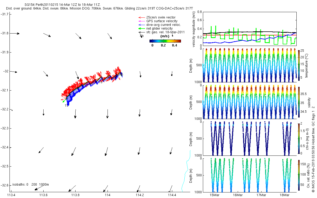Click the current arrow at 113.4, -31.8
317x198 pixels.
click(x=15, y=34)
